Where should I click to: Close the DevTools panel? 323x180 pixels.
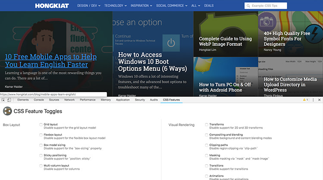point(319,99)
